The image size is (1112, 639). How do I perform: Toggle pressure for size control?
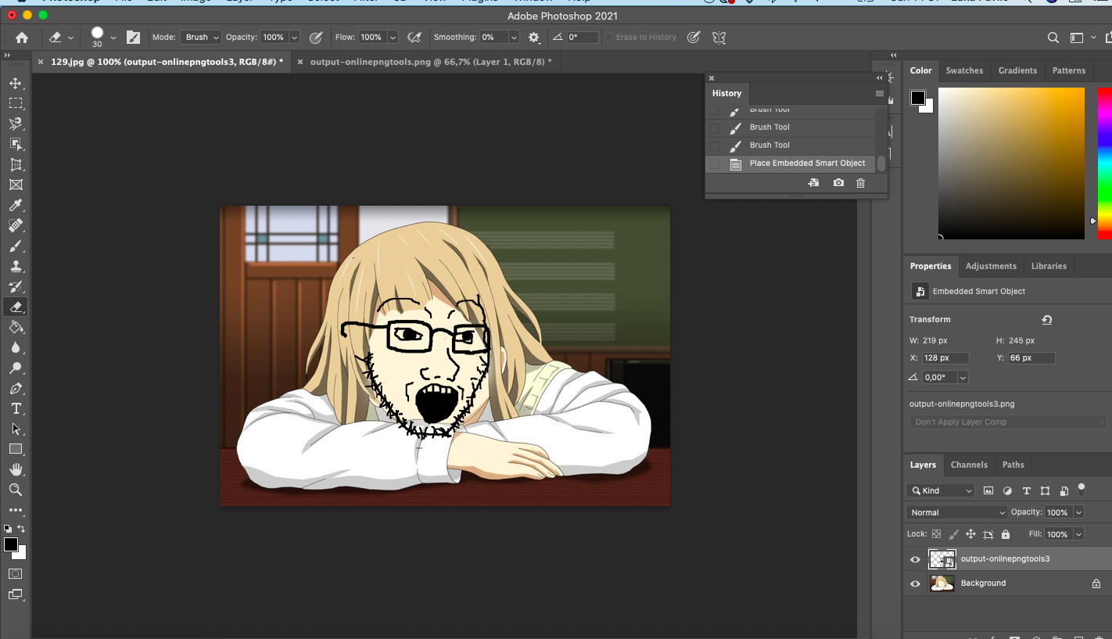coord(694,37)
